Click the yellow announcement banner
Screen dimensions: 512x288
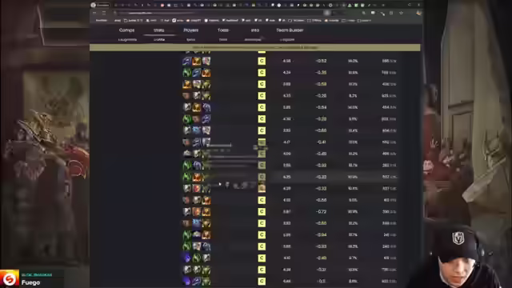tap(254, 48)
